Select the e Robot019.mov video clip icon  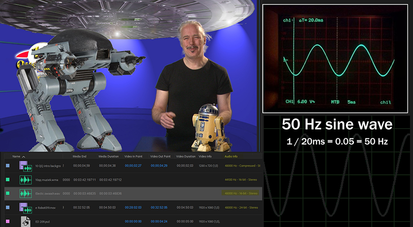26,208
